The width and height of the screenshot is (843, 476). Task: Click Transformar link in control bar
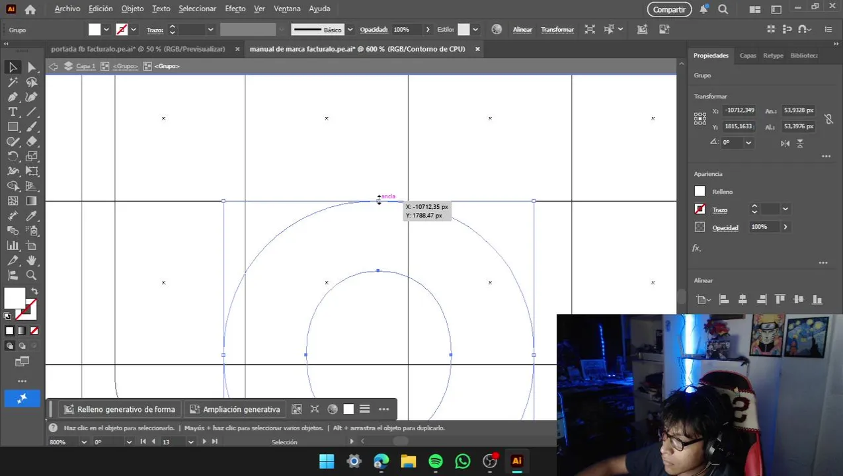click(x=557, y=30)
